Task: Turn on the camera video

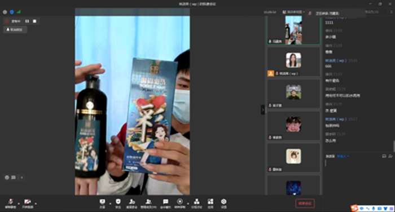Action: tap(28, 204)
